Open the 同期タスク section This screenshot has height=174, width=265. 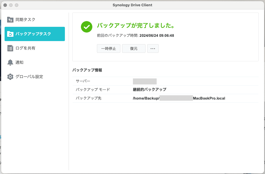coord(25,20)
